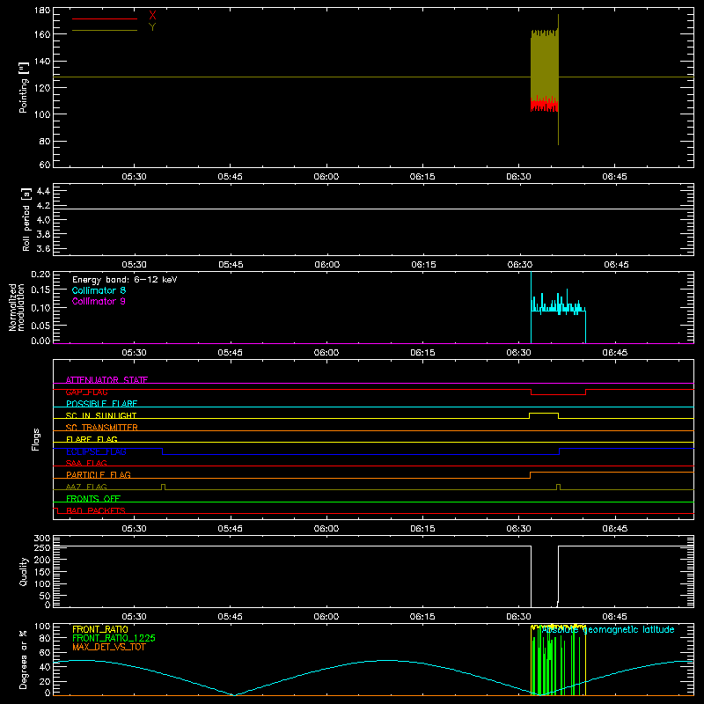Screen dimensions: 704x704
Task: Select the ATTENUATOR_STATE flag label
Action: (x=106, y=380)
